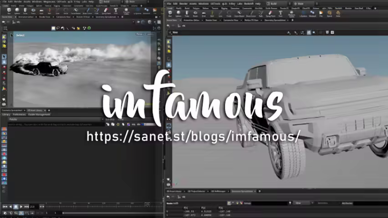Open the Preferences section in OD Asset Library
Image resolution: width=388 pixels, height=218 pixels.
(x=19, y=114)
